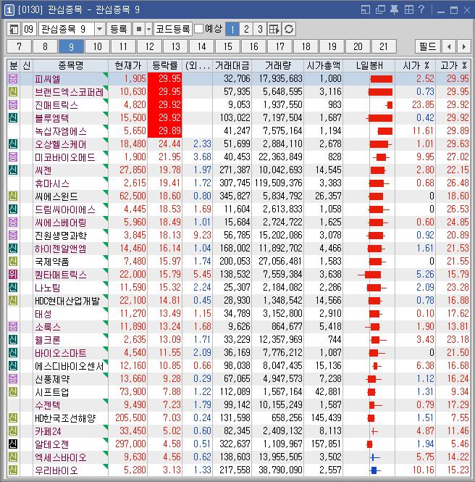
Task: Select the stock name 블루엠텍
Action: pyautogui.click(x=51, y=118)
